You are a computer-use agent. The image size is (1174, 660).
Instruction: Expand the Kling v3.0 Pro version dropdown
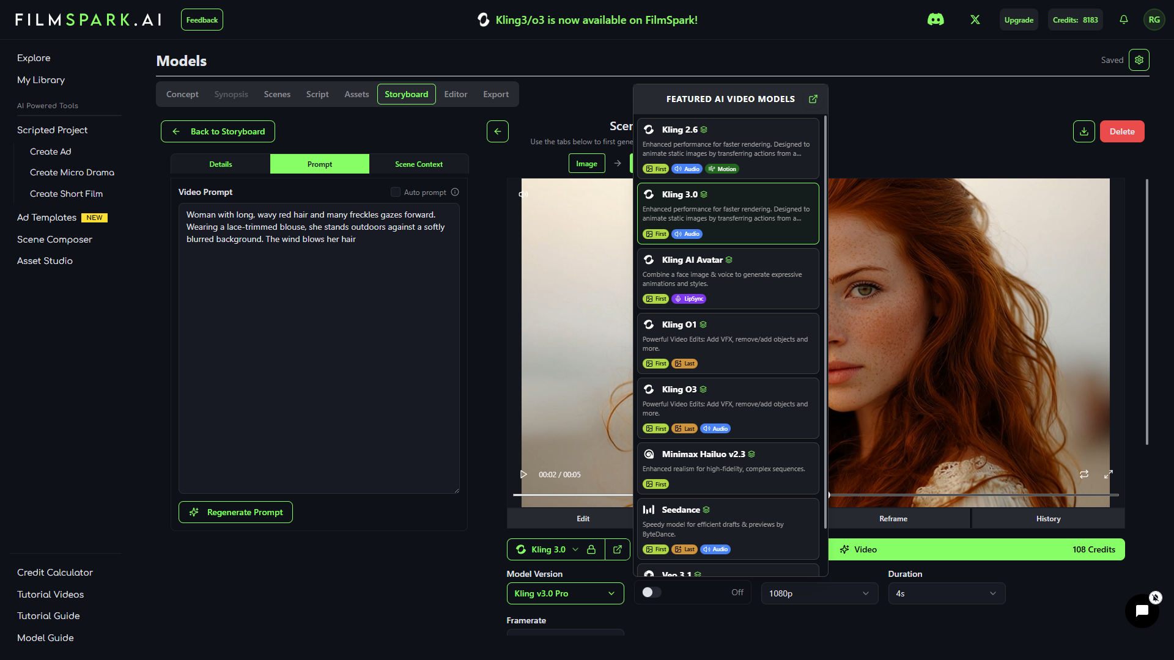coord(565,593)
